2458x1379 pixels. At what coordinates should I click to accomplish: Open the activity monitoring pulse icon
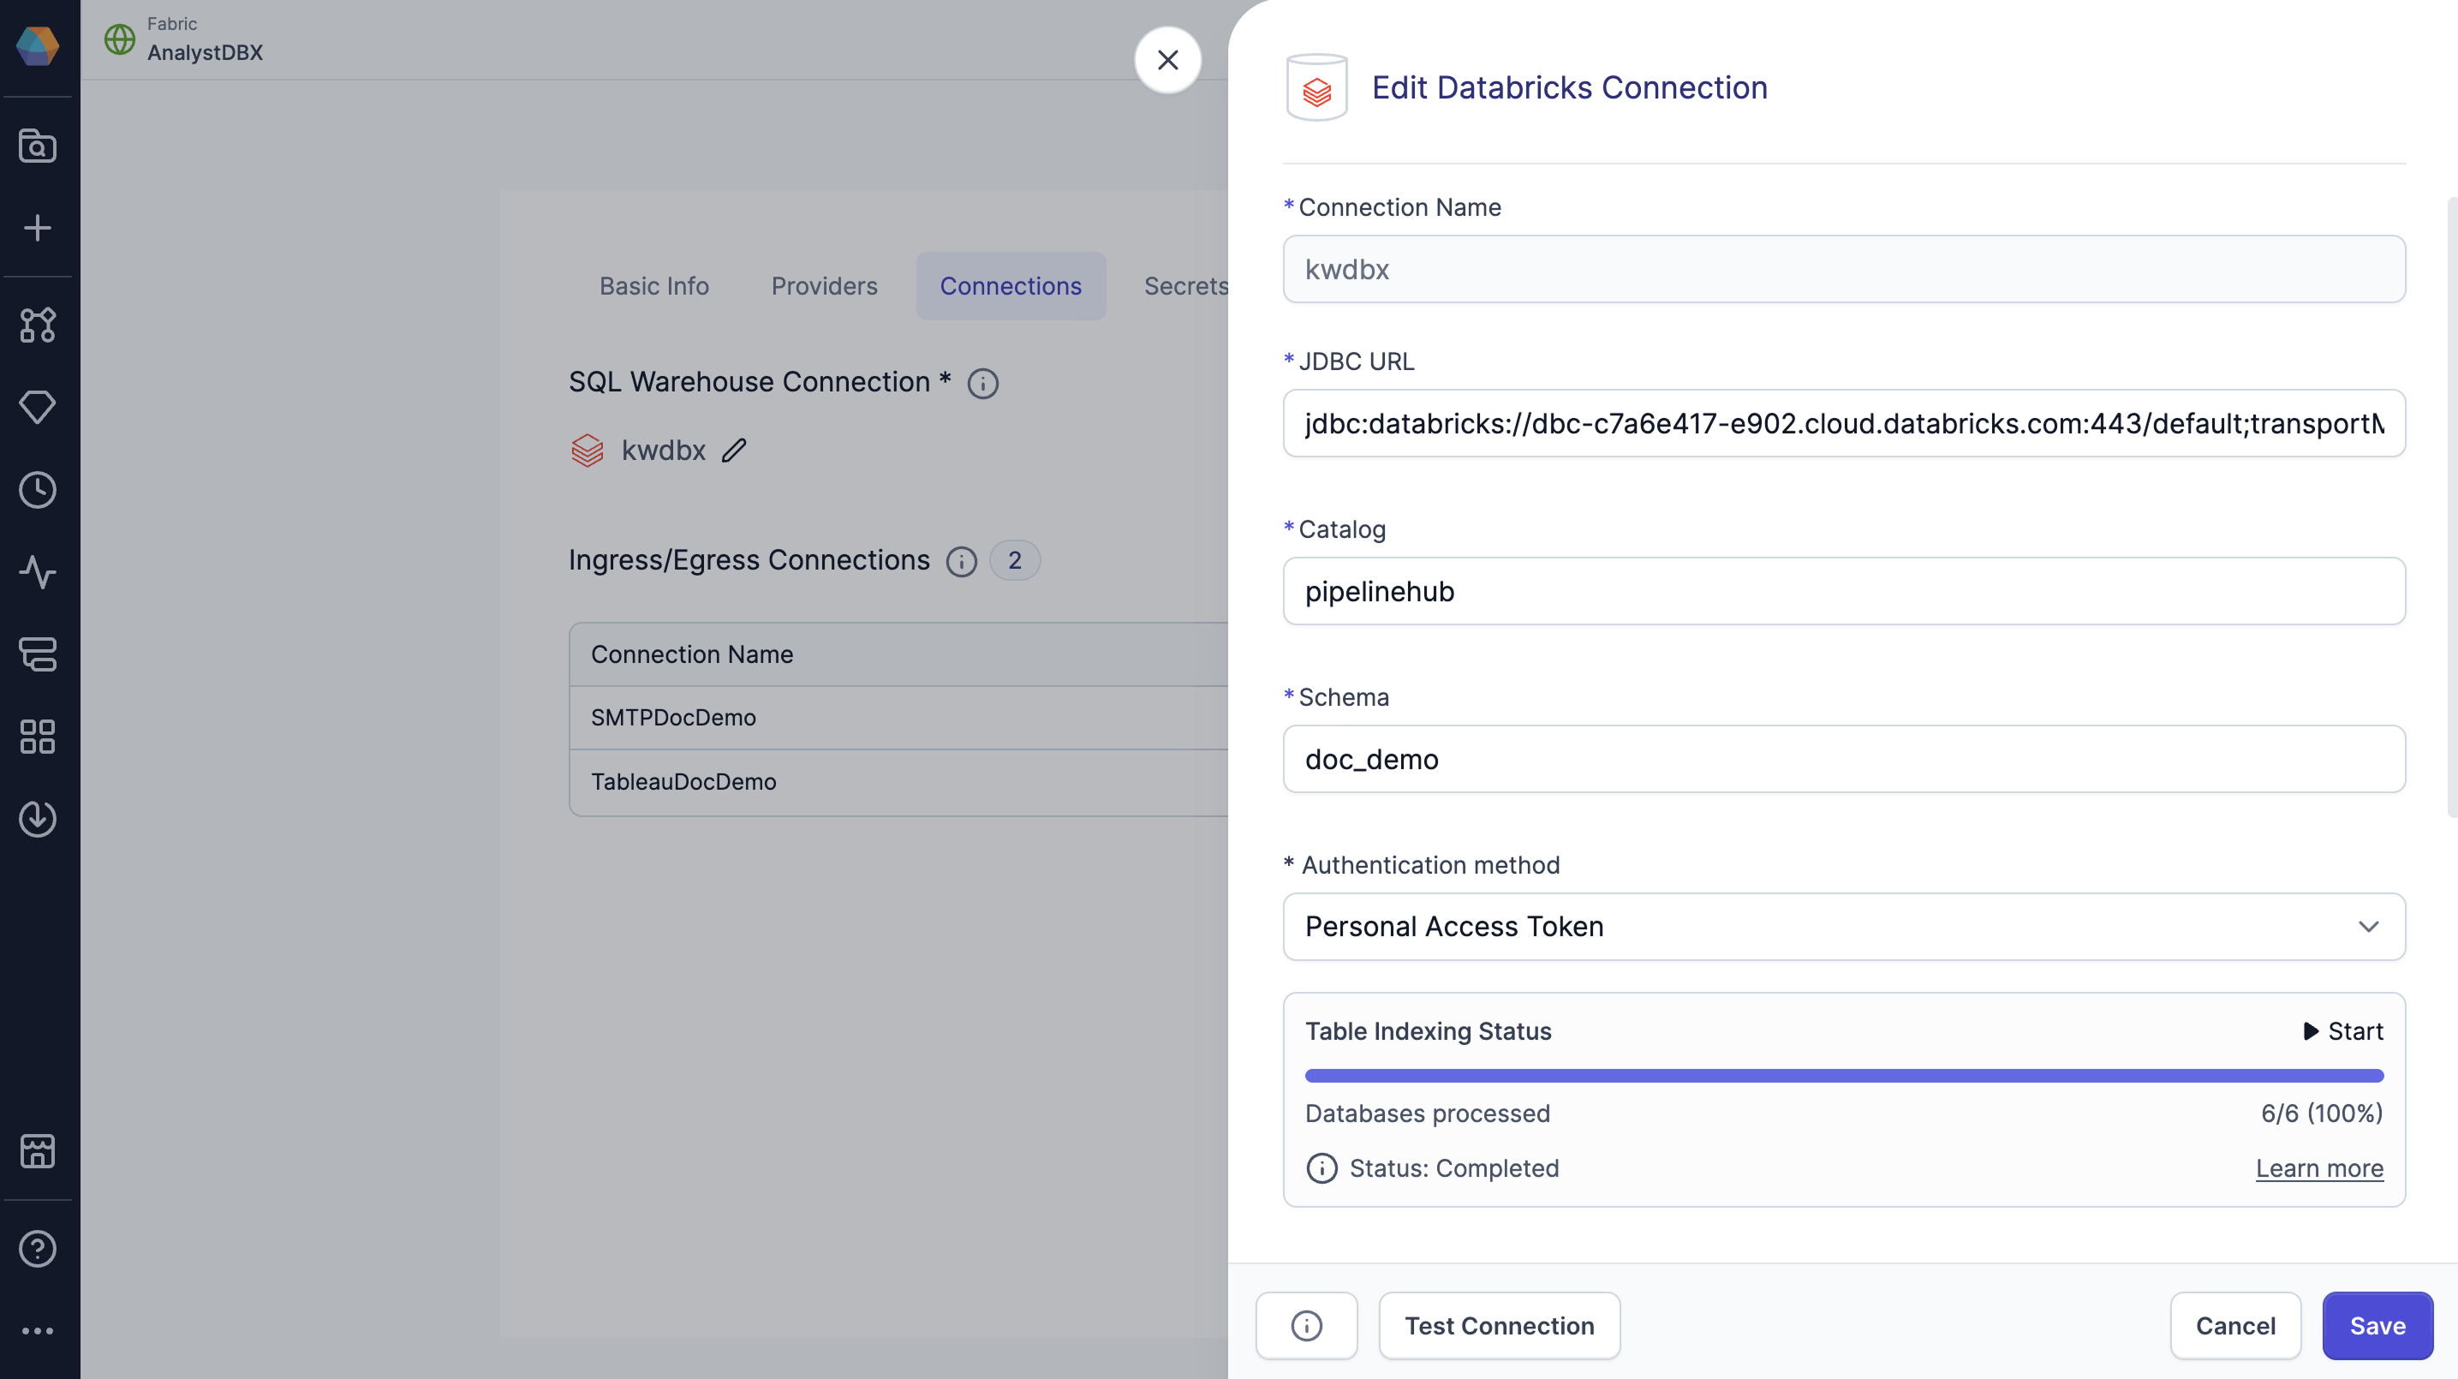[x=39, y=571]
